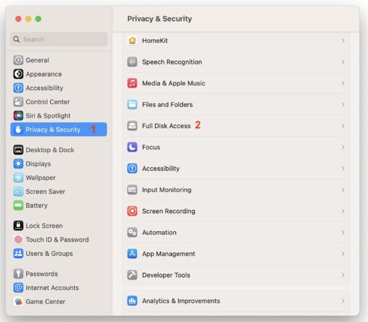Click Touch ID & Password label
Viewport: 368px width, 322px height.
pos(57,240)
